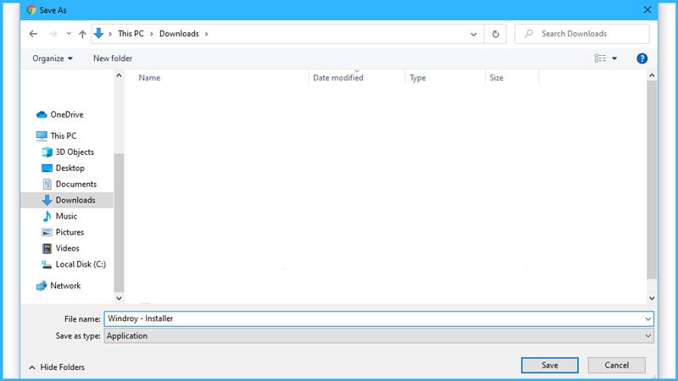
Task: Click New folder in the toolbar
Action: coord(113,58)
